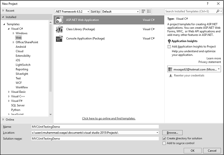The width and height of the screenshot is (224, 155).
Task: Open search options dropdown arrow
Action: point(221,11)
